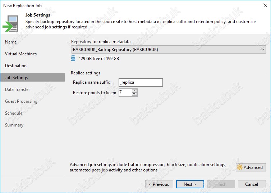Image resolution: width=271 pixels, height=193 pixels.
Task: Go to the Guest Processing step
Action: [x=21, y=101]
